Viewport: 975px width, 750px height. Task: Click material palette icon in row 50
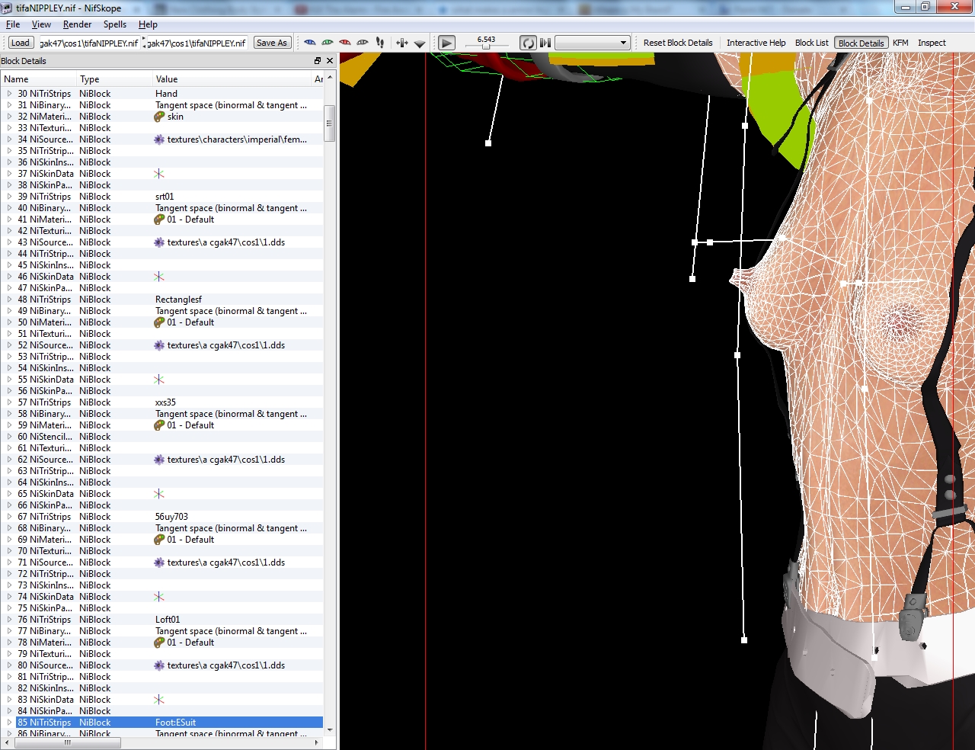(x=159, y=322)
